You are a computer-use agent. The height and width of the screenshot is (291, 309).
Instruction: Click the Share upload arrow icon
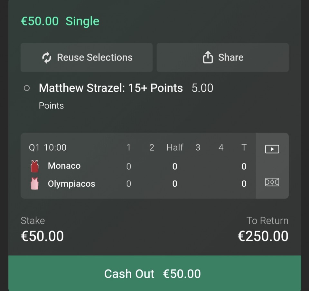[x=208, y=58]
